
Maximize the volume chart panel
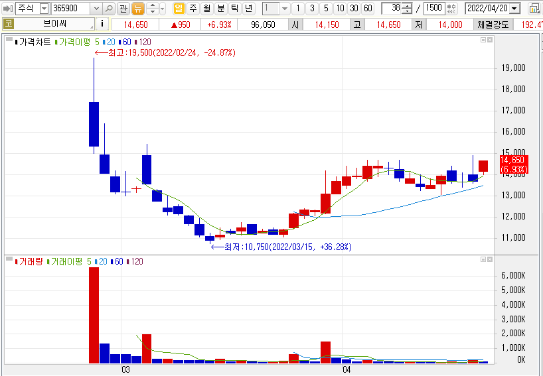[483, 259]
